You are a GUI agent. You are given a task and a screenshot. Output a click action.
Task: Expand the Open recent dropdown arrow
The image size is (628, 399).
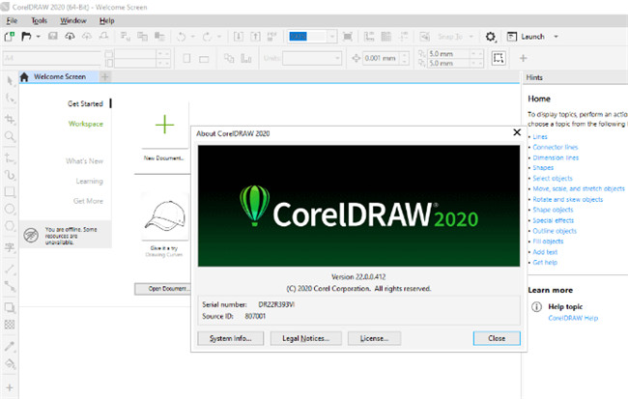[38, 37]
